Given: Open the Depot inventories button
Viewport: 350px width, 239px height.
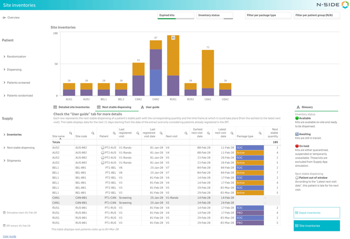Looking at the screenshot, I should (x=316, y=213).
